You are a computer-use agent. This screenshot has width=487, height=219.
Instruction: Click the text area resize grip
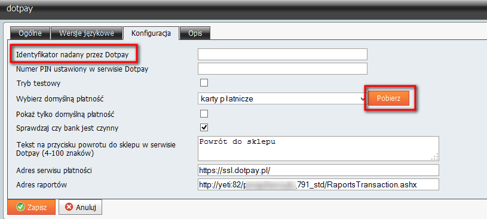[x=434, y=157]
